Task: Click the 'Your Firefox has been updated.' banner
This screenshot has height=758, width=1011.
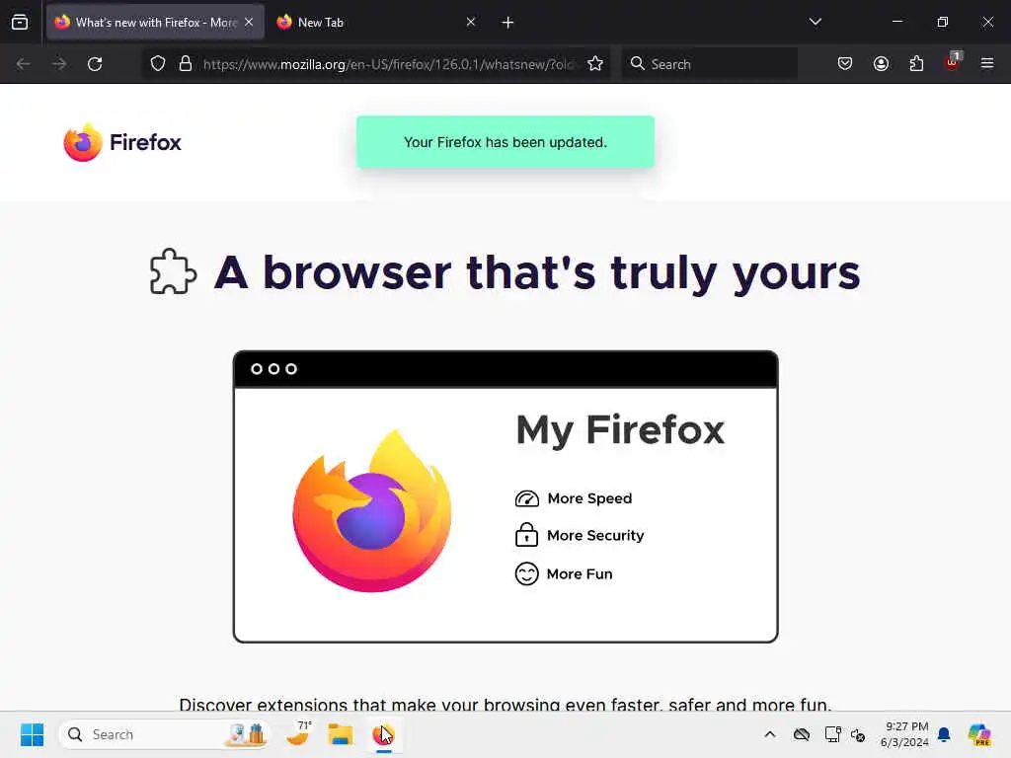Action: pyautogui.click(x=505, y=142)
